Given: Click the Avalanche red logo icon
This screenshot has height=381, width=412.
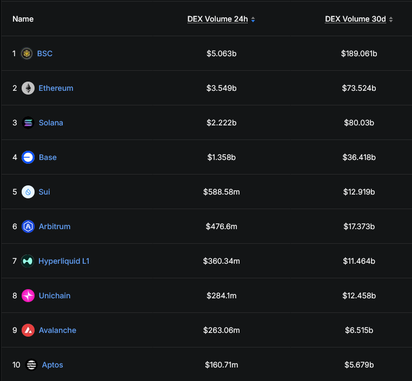Looking at the screenshot, I should [28, 330].
